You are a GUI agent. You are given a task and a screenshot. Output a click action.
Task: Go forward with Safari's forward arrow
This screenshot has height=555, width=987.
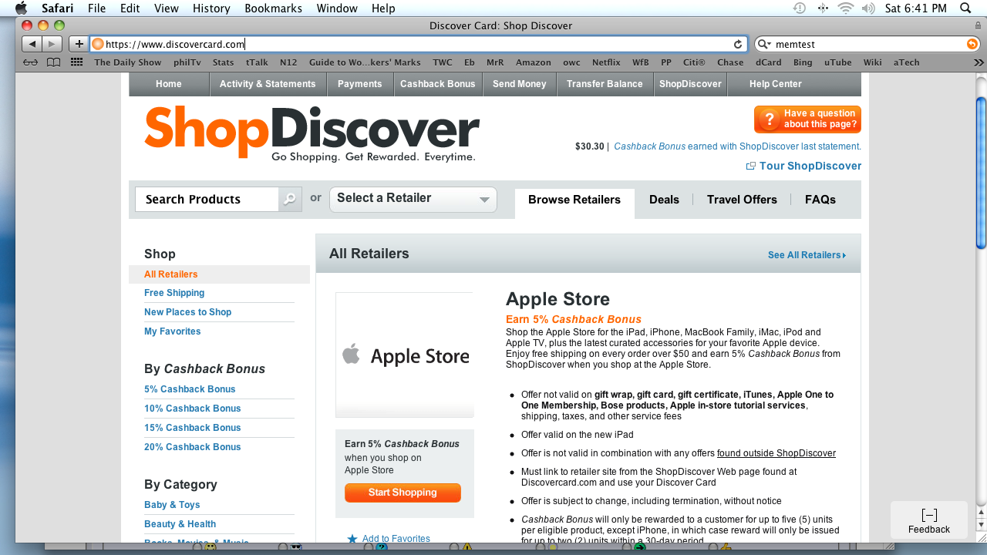(52, 44)
